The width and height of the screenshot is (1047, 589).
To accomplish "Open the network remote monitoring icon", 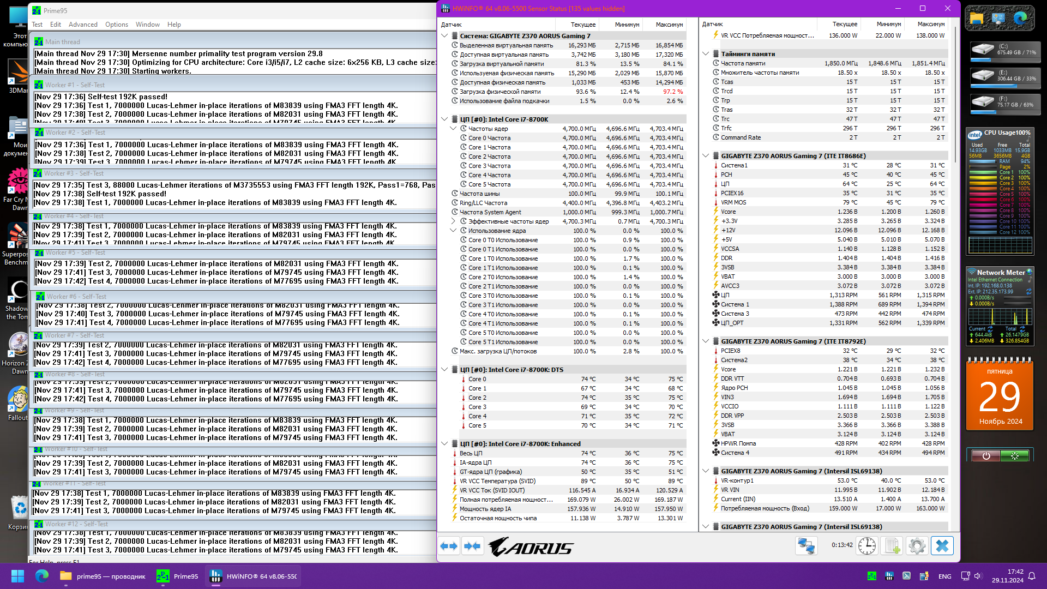I will pyautogui.click(x=806, y=546).
